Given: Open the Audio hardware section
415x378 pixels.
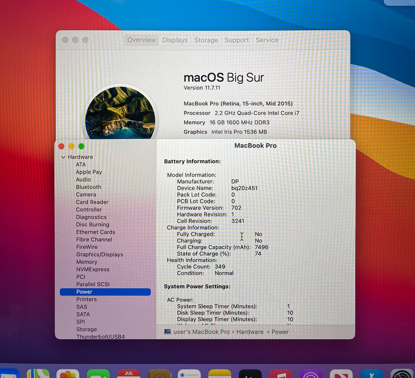Looking at the screenshot, I should (x=83, y=180).
